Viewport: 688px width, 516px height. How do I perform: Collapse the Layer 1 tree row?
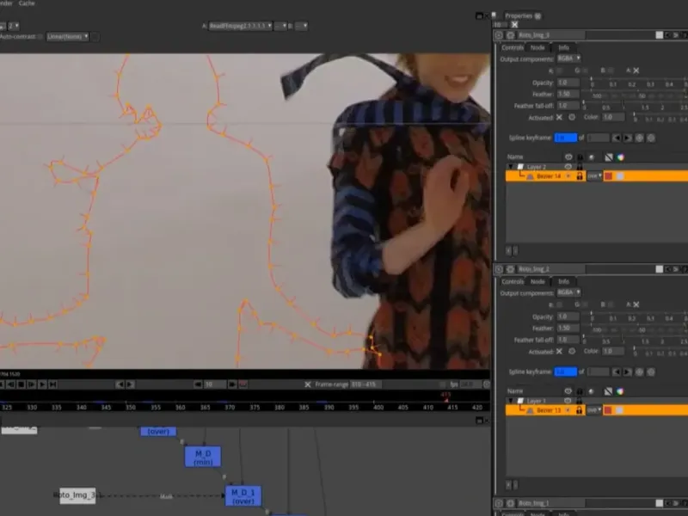[511, 401]
